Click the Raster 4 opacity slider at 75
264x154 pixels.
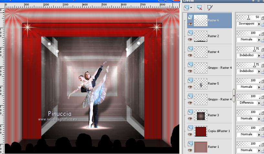(x=248, y=49)
